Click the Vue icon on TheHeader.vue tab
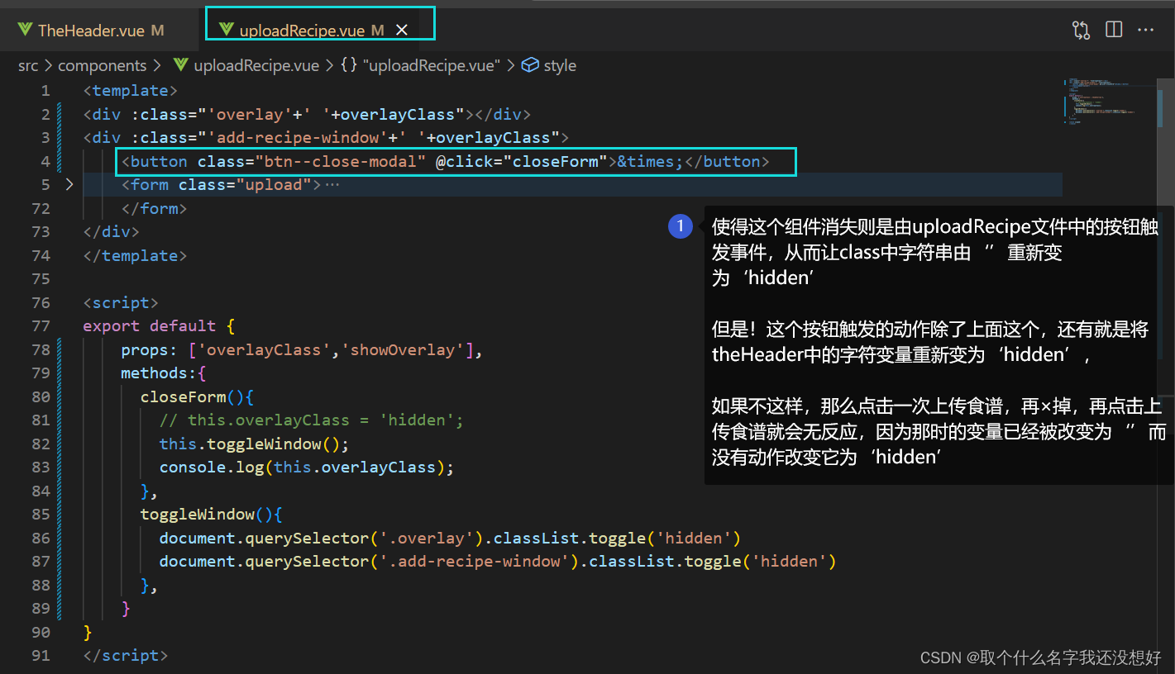Screen dimensions: 1175x674 click(26, 31)
